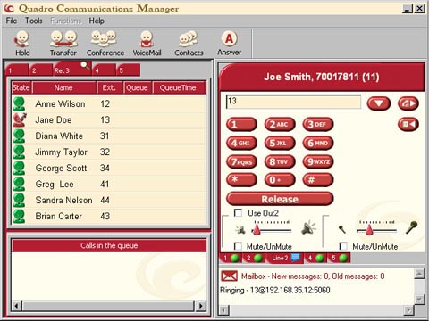429x321 pixels.
Task: Click the right scroll arrow in the calls queue
Action: 201,306
